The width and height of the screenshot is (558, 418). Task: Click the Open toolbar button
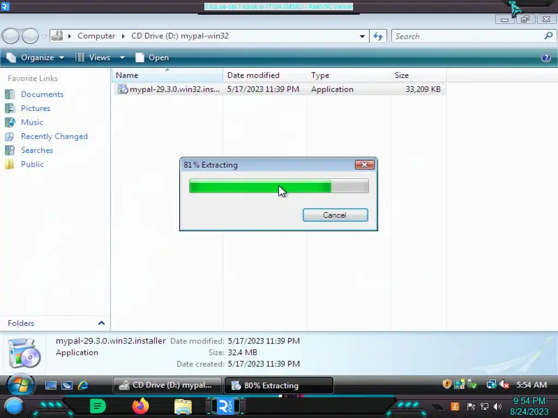pyautogui.click(x=153, y=58)
